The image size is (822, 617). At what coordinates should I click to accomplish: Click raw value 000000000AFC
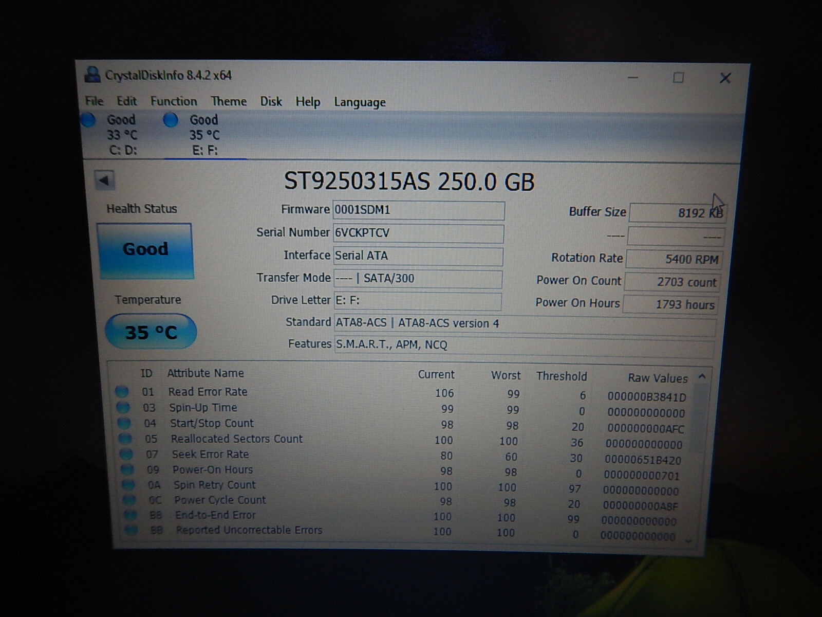(646, 428)
